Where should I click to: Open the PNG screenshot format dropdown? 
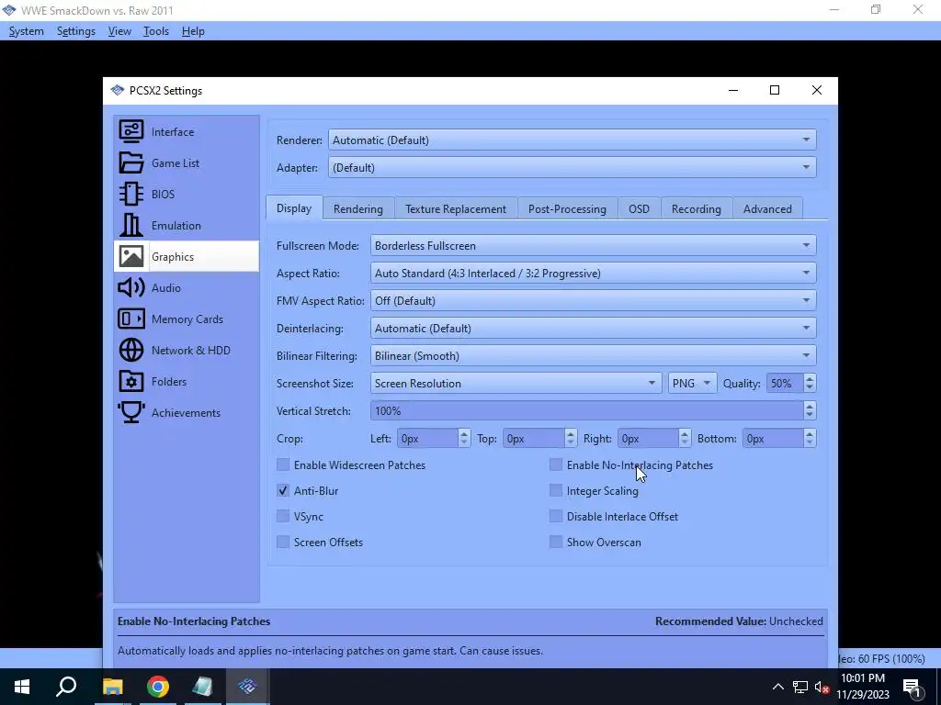(x=692, y=383)
